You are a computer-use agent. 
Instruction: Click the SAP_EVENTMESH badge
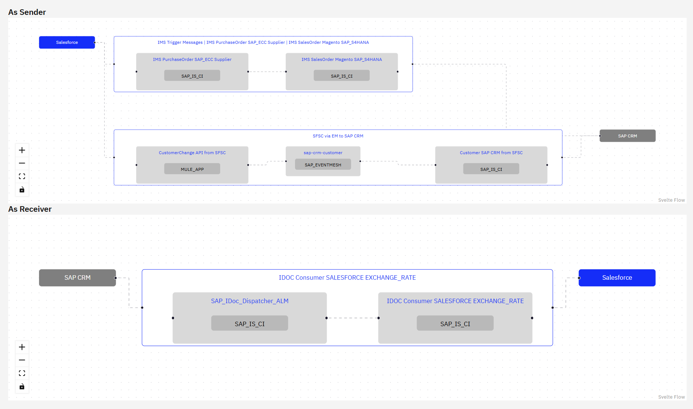[323, 165]
